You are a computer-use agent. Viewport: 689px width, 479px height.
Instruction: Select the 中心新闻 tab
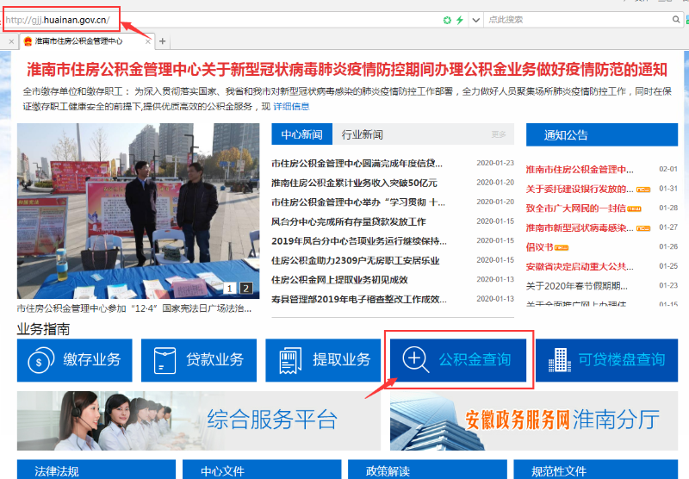pos(301,134)
